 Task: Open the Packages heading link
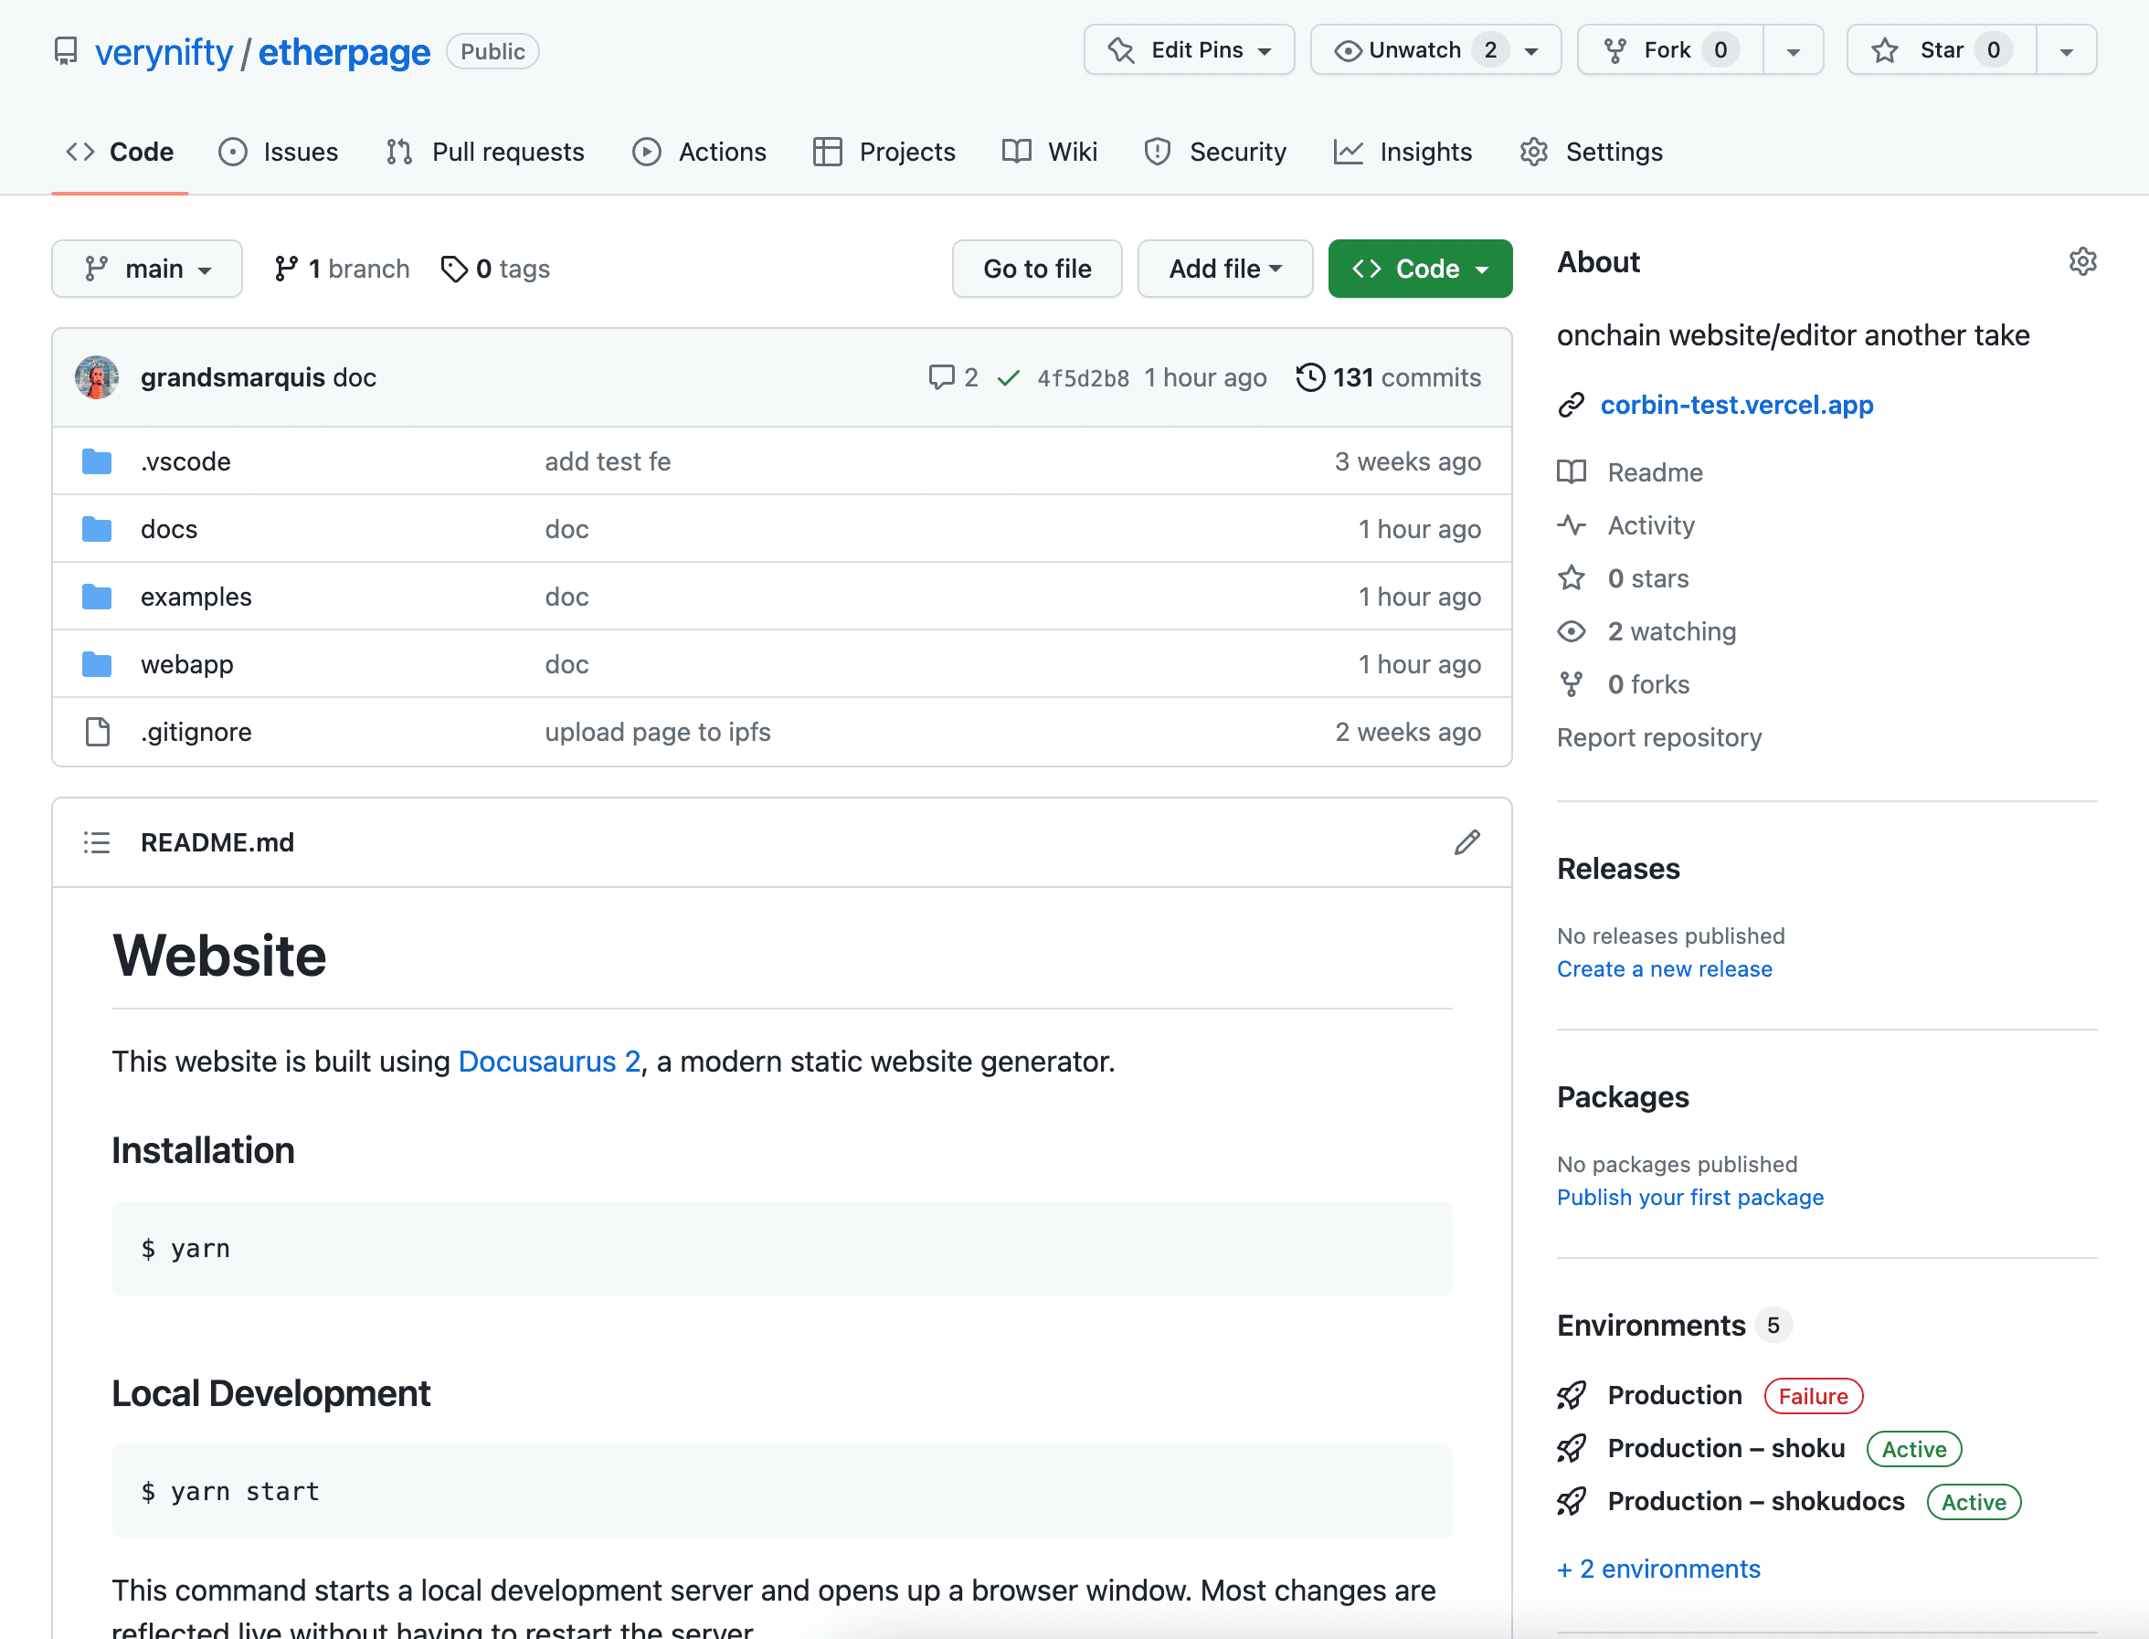click(x=1622, y=1096)
